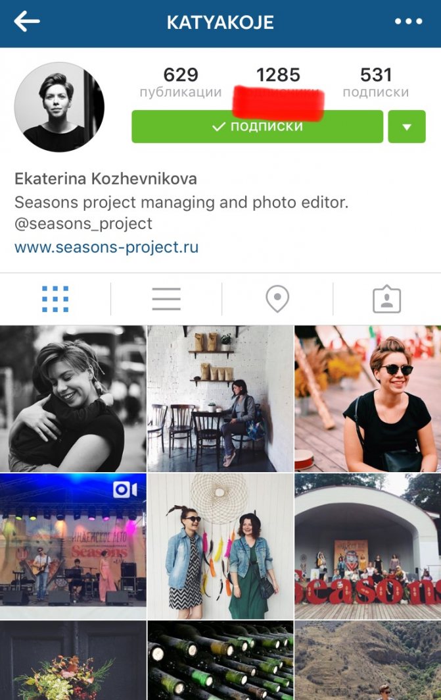Image resolution: width=441 pixels, height=700 pixels.
Task: Open the red Seasons letters stage photo
Action: [x=368, y=546]
